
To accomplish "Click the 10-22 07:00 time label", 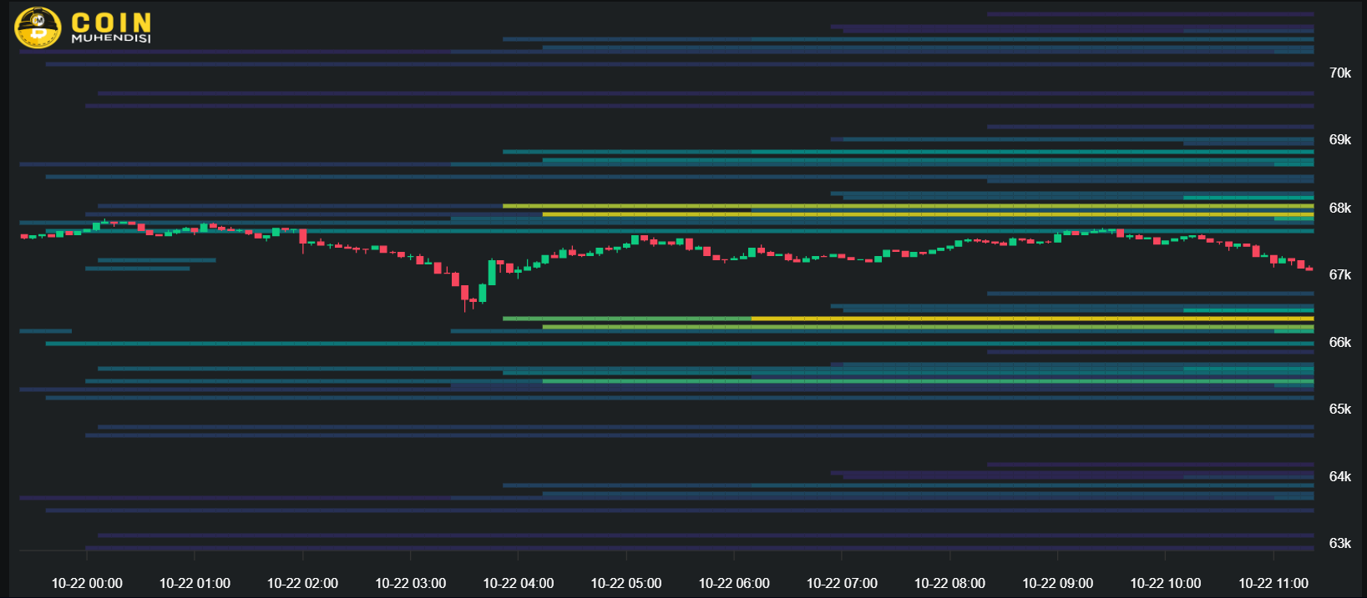I will [842, 583].
